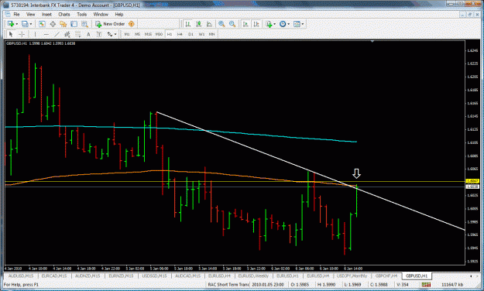Image resolution: width=484 pixels, height=291 pixels.
Task: Set timeframe to M30
Action: (x=159, y=34)
